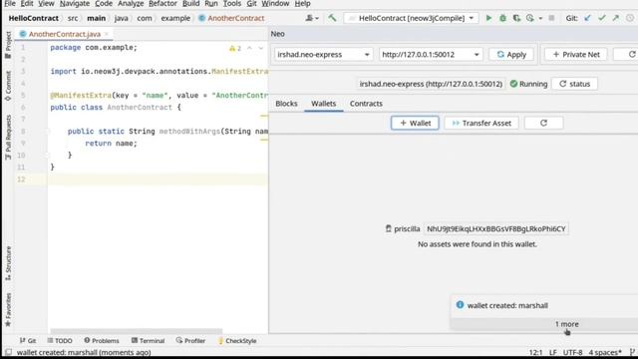This screenshot has height=359, width=638.
Task: Go to previous highlighted problem arrow
Action: (x=249, y=48)
